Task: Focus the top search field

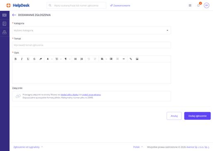Action: [76, 5]
